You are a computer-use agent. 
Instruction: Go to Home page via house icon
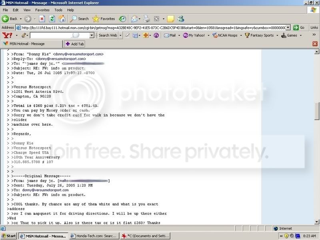point(62,19)
